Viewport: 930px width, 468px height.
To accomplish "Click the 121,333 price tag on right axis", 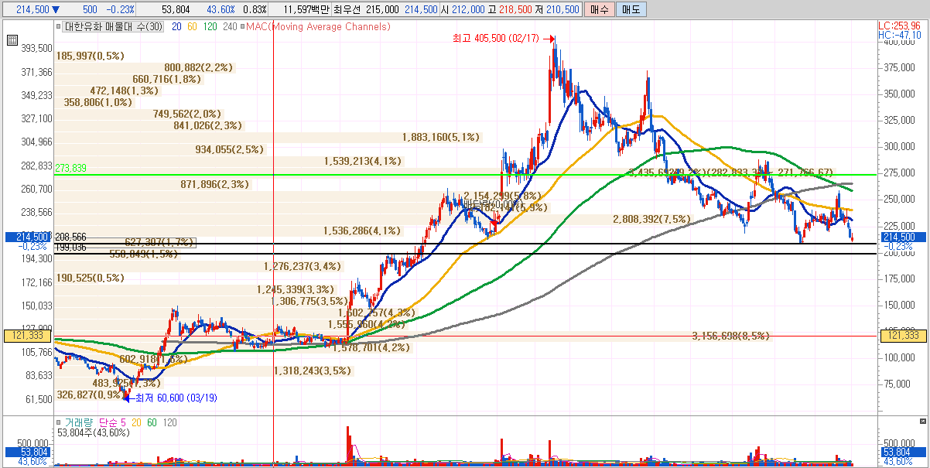I will pyautogui.click(x=904, y=335).
